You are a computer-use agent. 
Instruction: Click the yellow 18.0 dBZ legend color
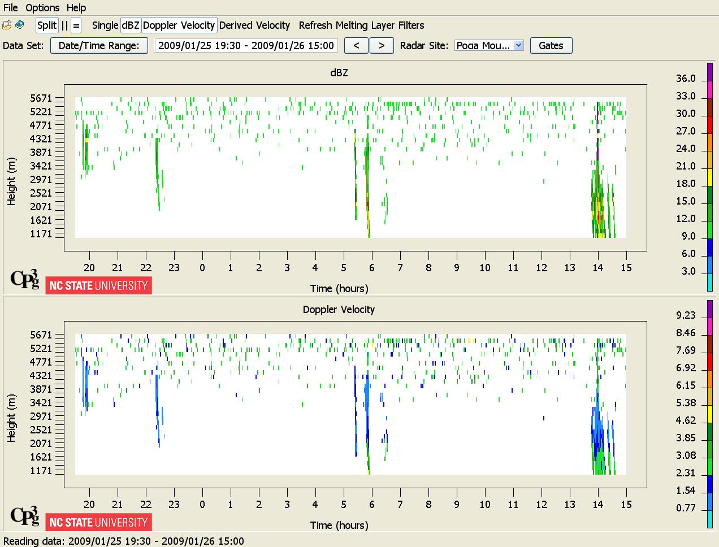tap(710, 177)
